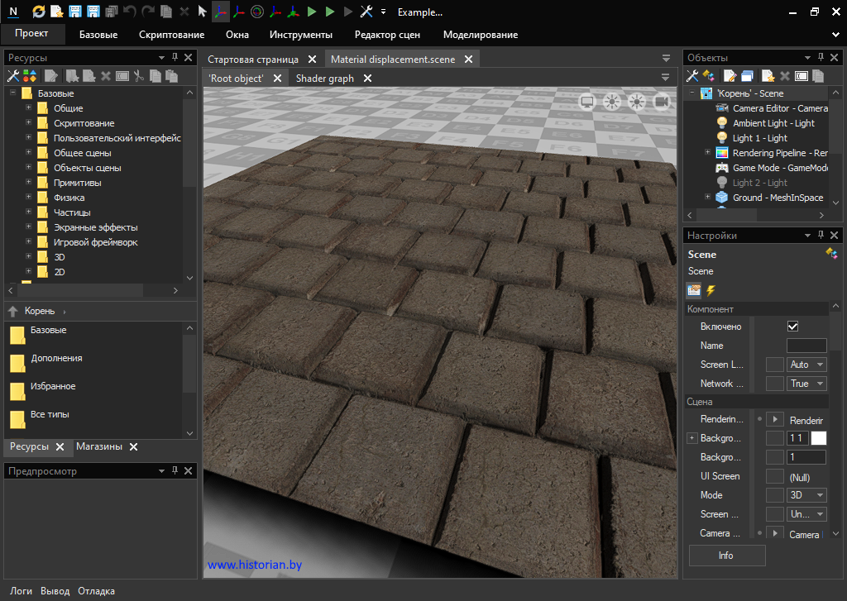Toggle the box beside the UI Screen property
Screen dimensions: 847x601
tap(774, 476)
